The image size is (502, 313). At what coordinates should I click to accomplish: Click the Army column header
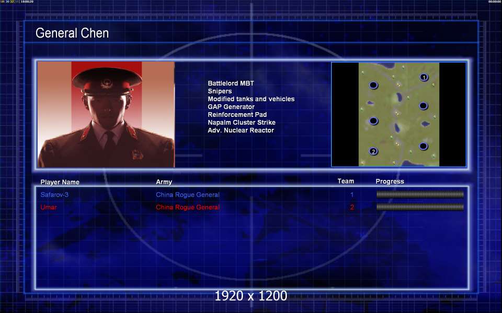click(164, 182)
